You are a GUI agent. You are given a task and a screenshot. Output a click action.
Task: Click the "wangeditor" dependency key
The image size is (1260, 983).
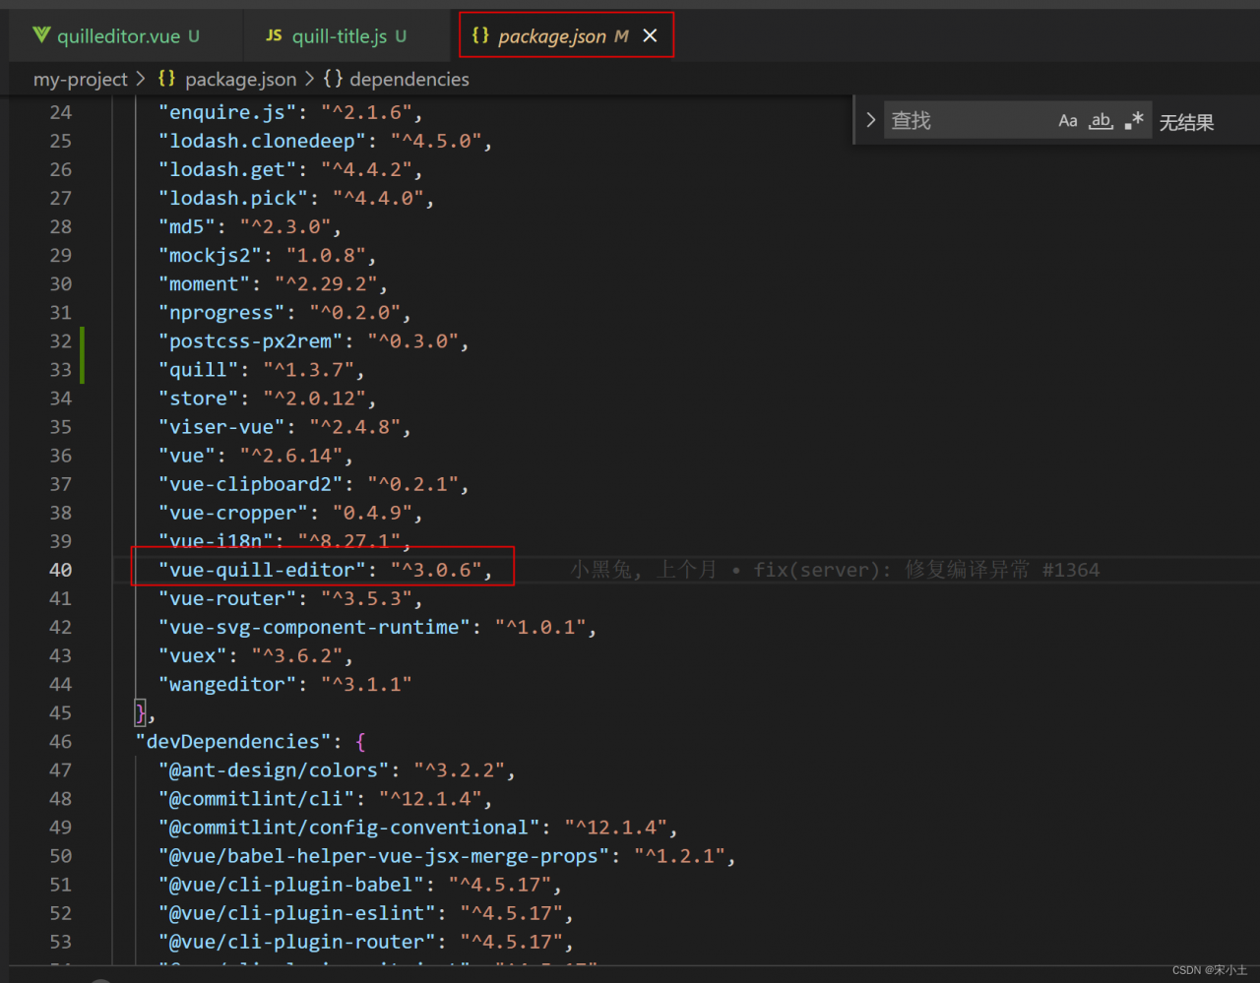point(227,684)
